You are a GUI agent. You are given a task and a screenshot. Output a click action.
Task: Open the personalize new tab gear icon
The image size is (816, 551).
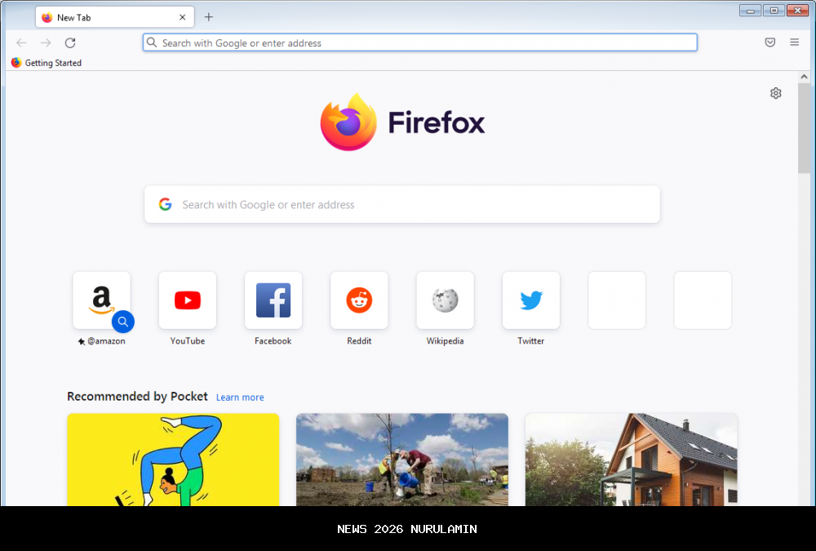pyautogui.click(x=775, y=93)
